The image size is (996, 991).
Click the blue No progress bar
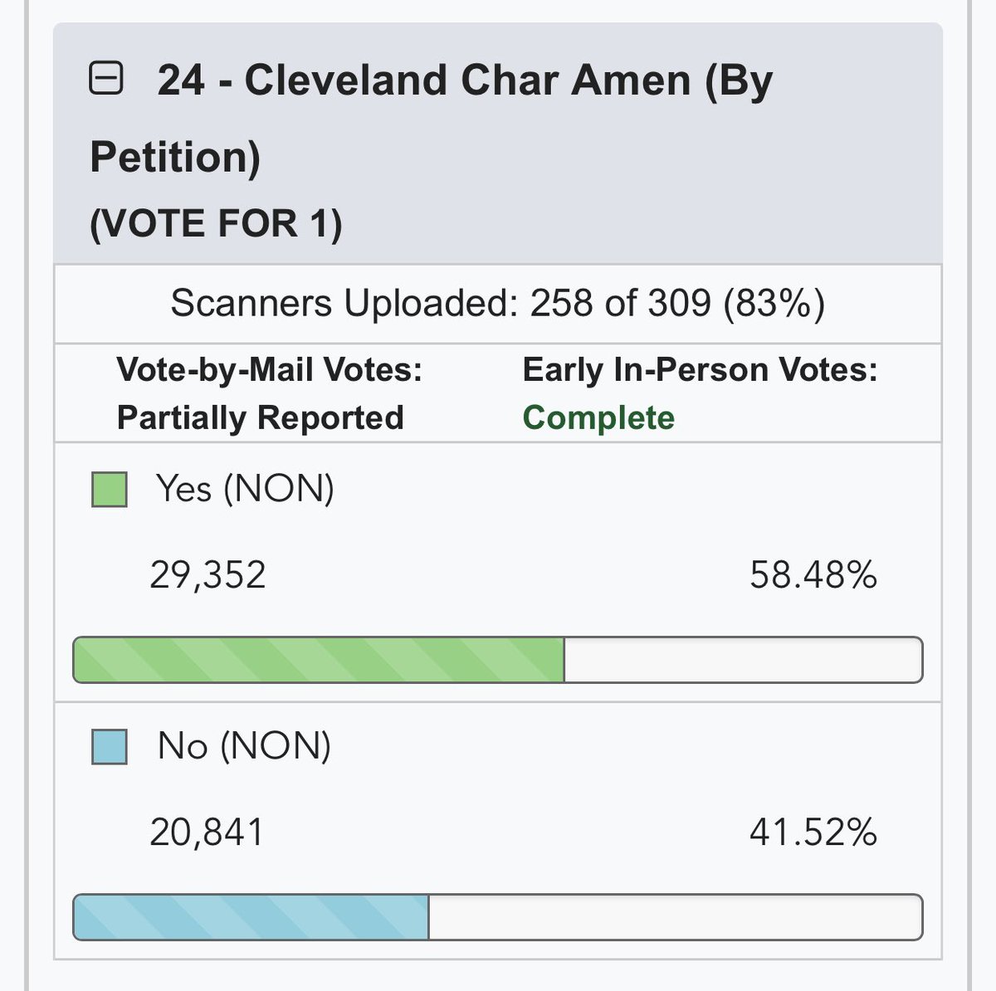coord(251,917)
